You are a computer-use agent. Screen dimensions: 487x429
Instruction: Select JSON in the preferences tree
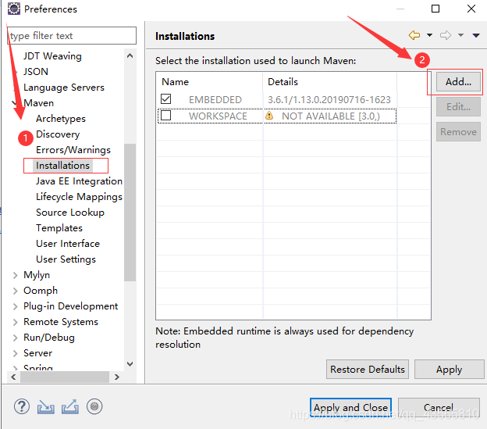(x=36, y=72)
